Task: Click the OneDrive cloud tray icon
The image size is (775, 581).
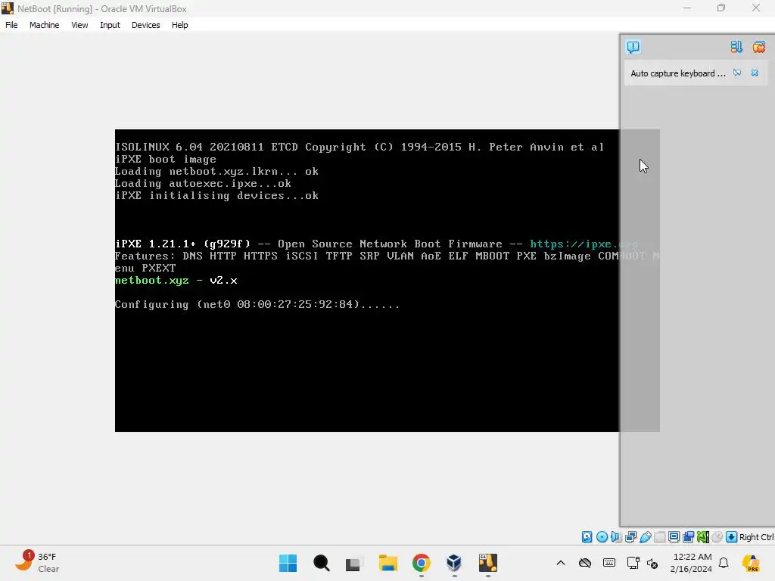Action: (x=585, y=563)
